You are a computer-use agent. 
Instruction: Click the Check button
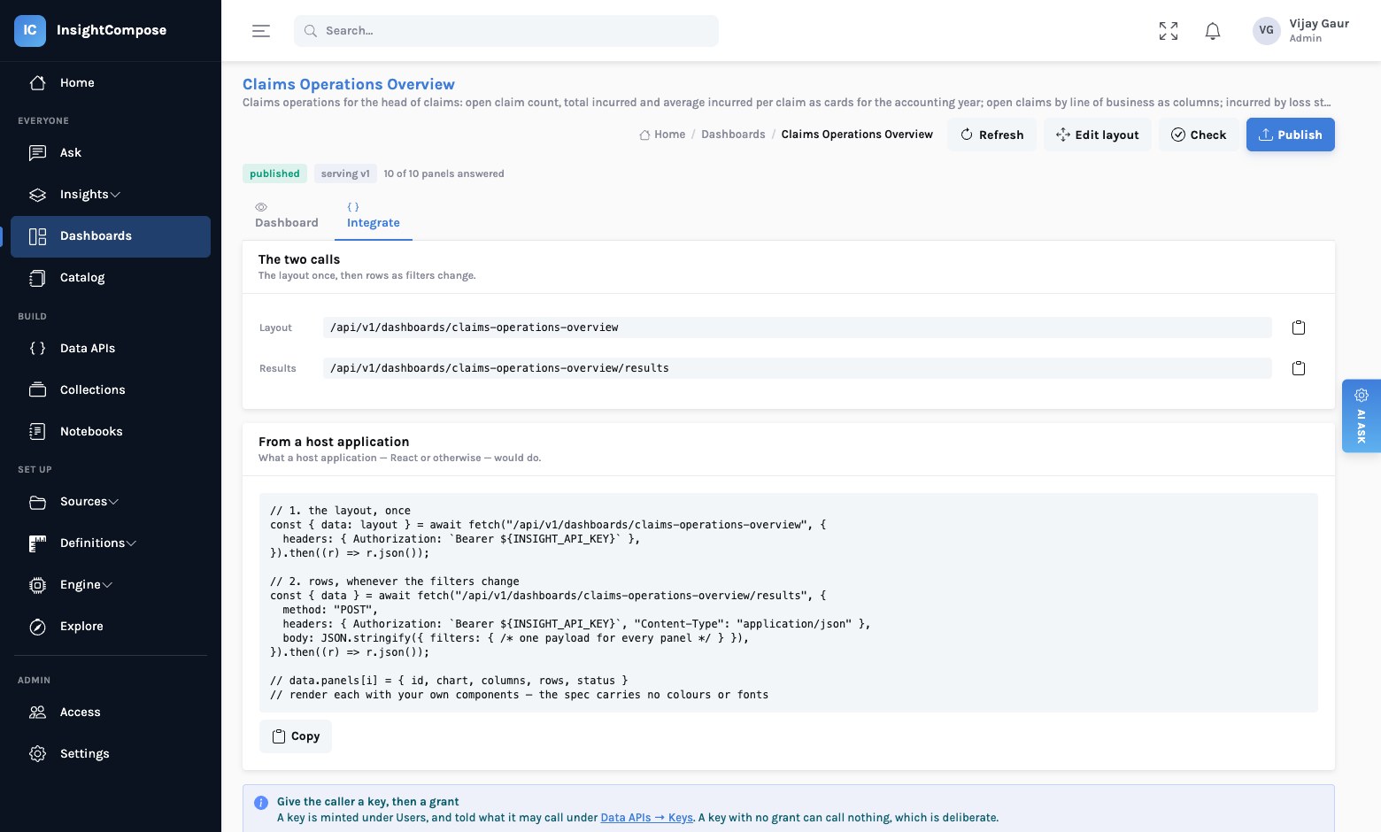[1199, 135]
